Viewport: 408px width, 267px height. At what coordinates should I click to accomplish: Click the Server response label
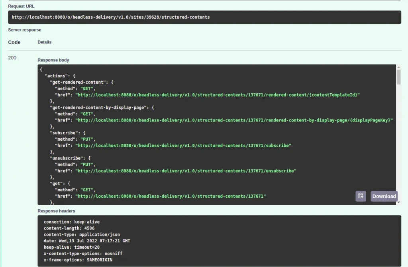24,29
